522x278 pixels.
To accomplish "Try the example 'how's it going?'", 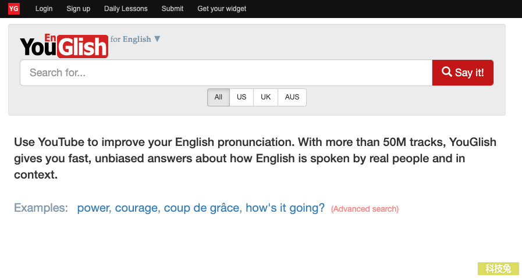I will [285, 208].
